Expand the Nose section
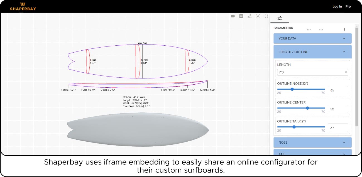This screenshot has width=362, height=177. click(312, 142)
